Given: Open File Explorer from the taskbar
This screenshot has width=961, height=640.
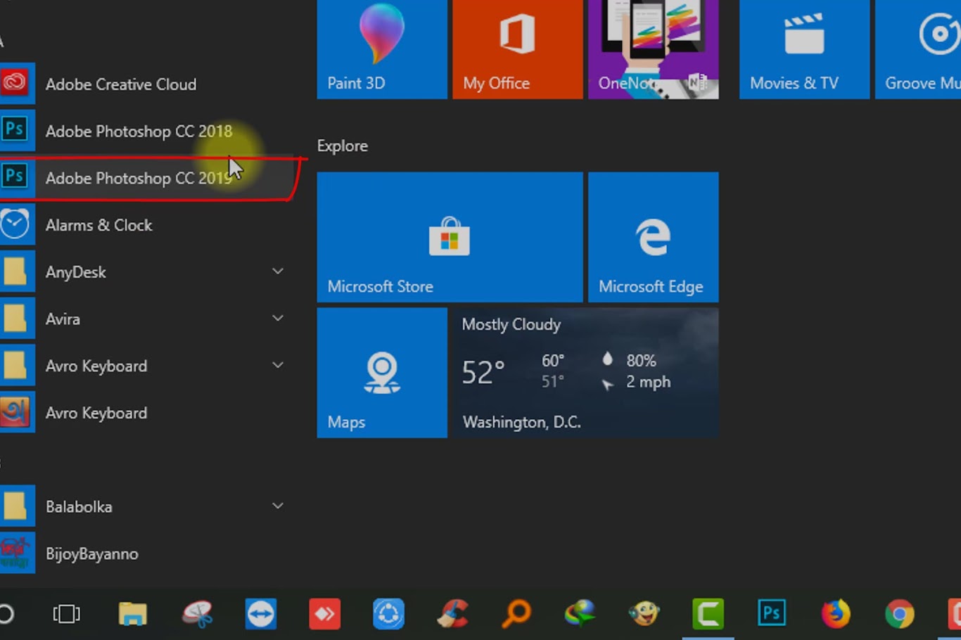Looking at the screenshot, I should 132,614.
